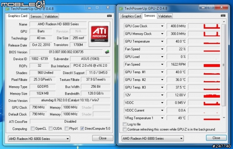Click the ATI CrossFire Disabled field

tap(70, 121)
